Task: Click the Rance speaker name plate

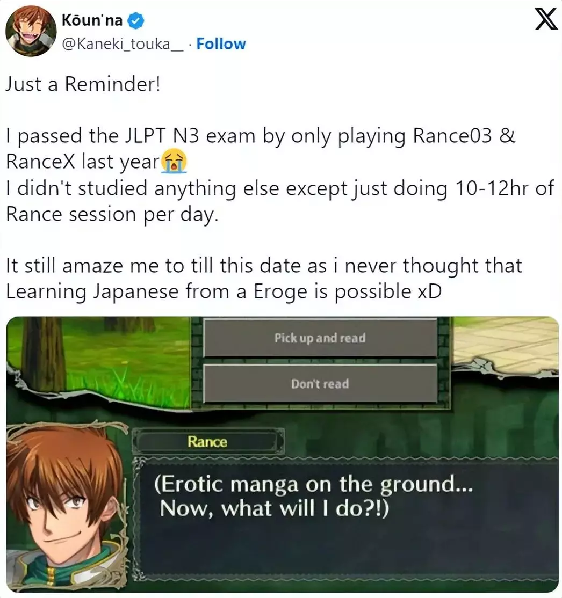Action: point(208,442)
